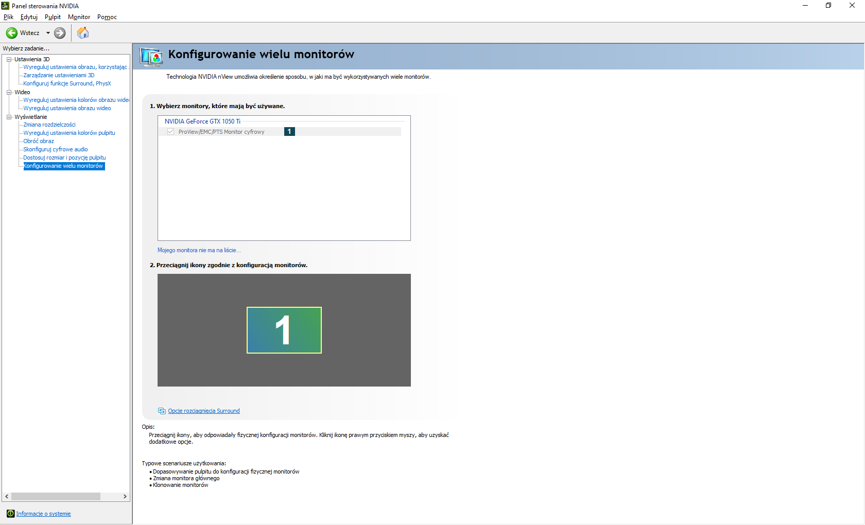This screenshot has height=525, width=865.
Task: Select Konfigurowanie wielu monitorów task
Action: tap(64, 166)
